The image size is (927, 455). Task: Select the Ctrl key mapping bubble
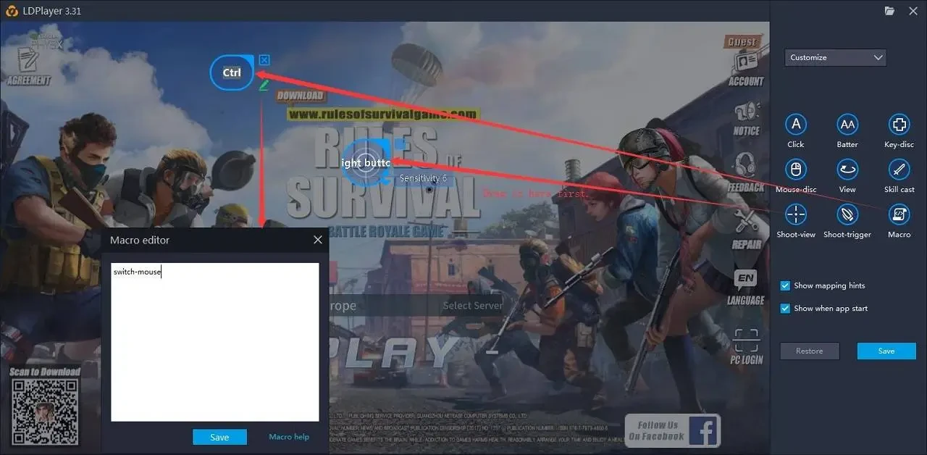pos(232,72)
